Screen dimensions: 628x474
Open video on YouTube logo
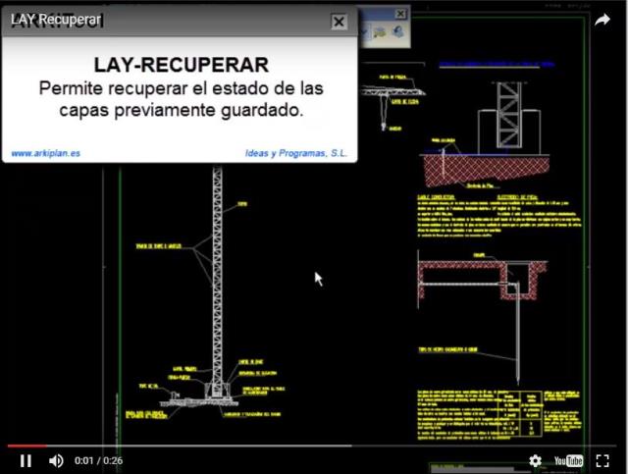[568, 461]
